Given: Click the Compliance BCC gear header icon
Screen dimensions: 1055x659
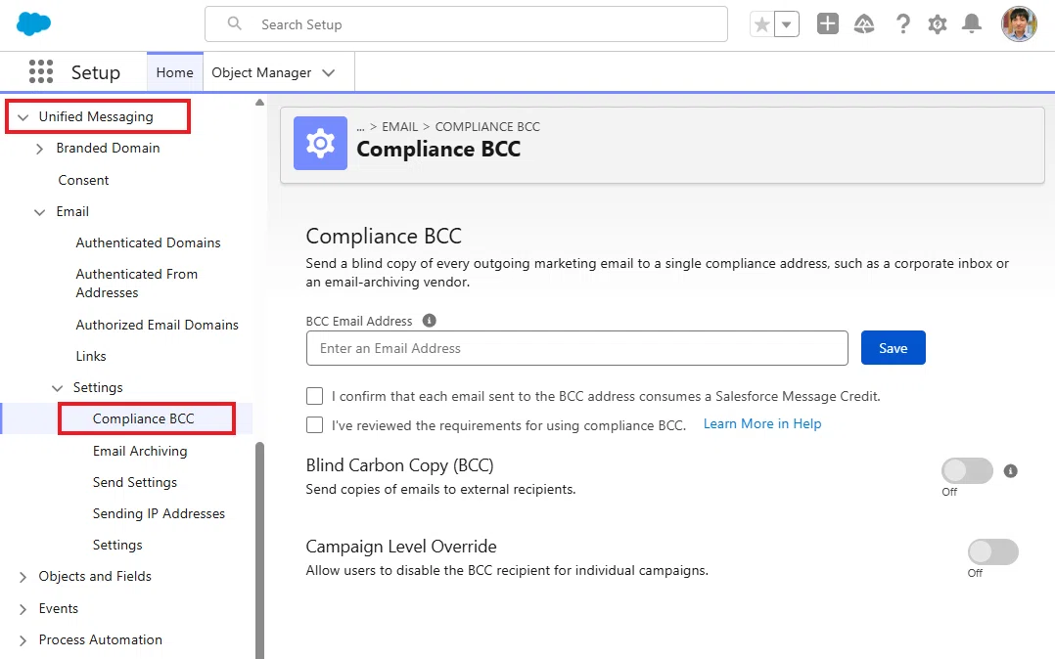Looking at the screenshot, I should 320,143.
